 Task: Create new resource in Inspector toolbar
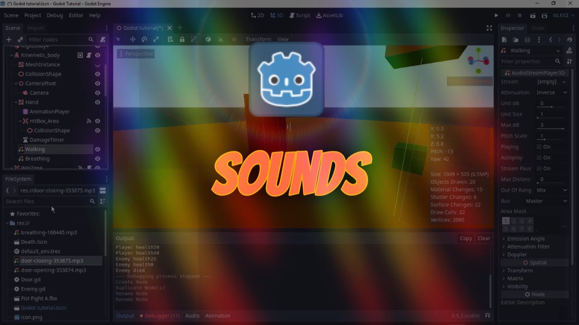click(x=504, y=40)
